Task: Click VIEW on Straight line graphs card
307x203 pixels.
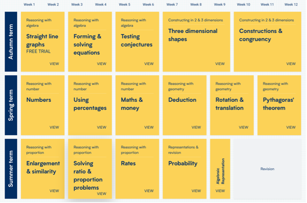Action: tap(54, 64)
